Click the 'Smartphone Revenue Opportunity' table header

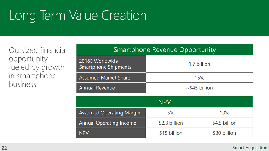tap(164, 50)
